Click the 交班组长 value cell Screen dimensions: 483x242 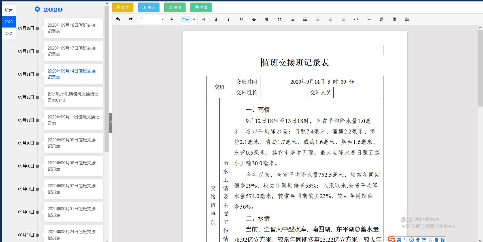(x=284, y=93)
